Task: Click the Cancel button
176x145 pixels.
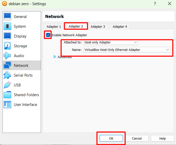Action: coord(137,138)
